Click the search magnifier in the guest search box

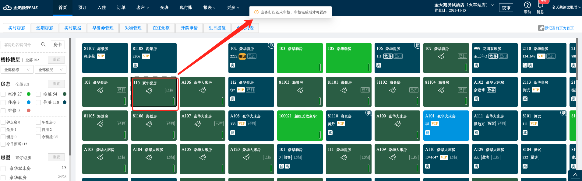[43, 44]
